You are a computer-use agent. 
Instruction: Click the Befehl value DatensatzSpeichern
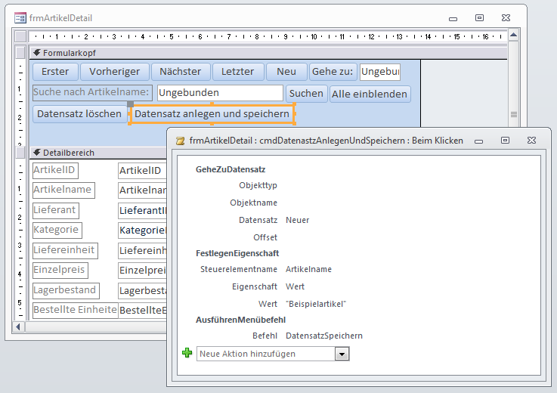pyautogui.click(x=324, y=336)
